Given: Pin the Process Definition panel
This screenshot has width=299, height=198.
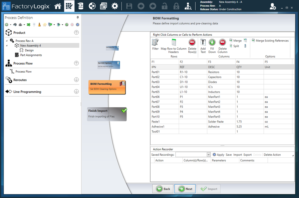Looking at the screenshot, I should pos(77,18).
